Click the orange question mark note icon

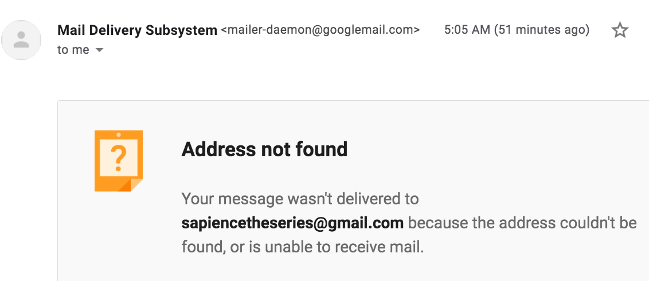click(119, 161)
